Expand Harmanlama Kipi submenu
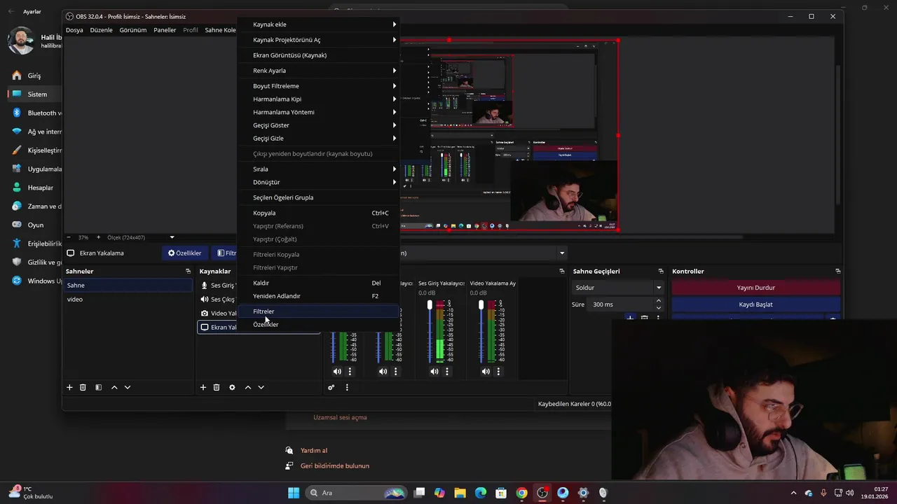897x504 pixels. 318,99
